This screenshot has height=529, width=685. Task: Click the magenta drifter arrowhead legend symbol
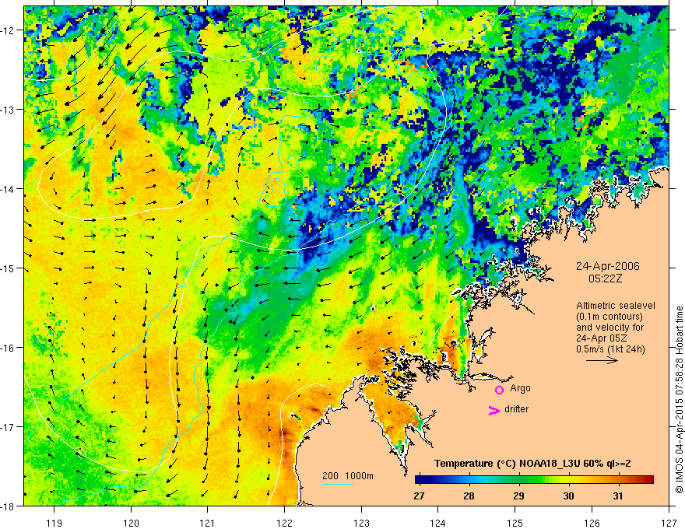(494, 410)
